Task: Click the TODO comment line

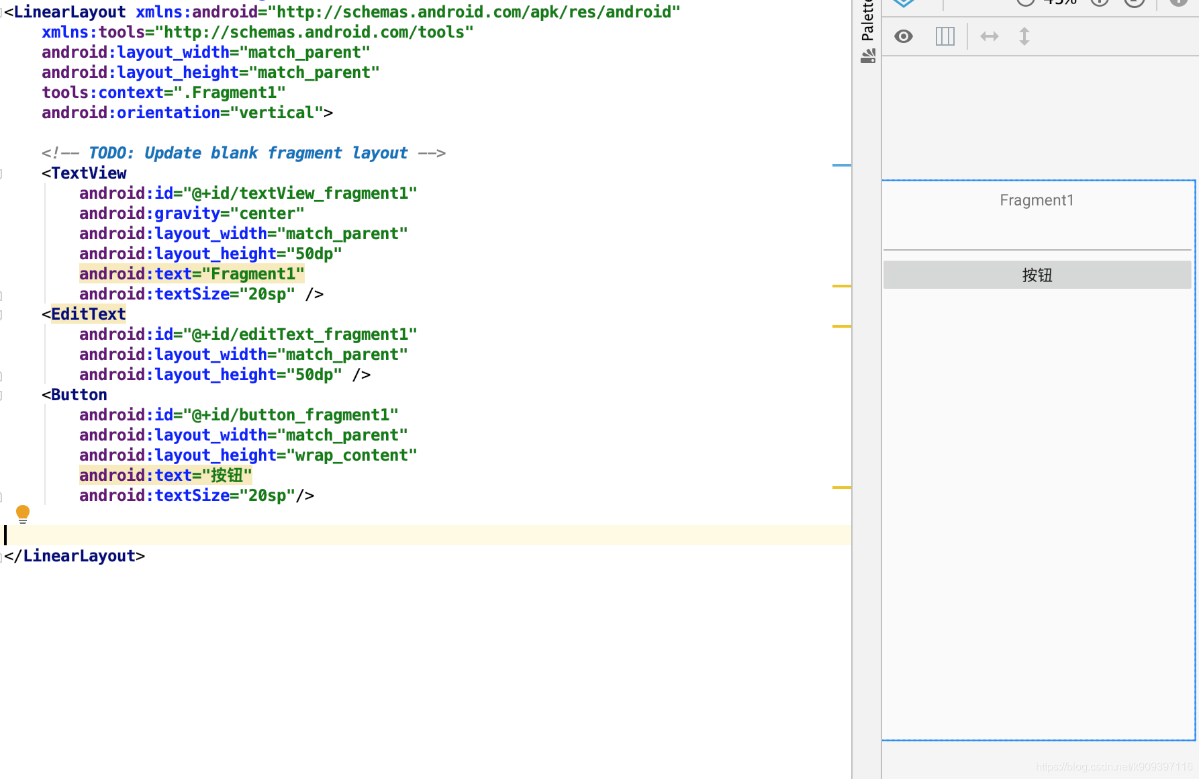Action: coord(244,153)
